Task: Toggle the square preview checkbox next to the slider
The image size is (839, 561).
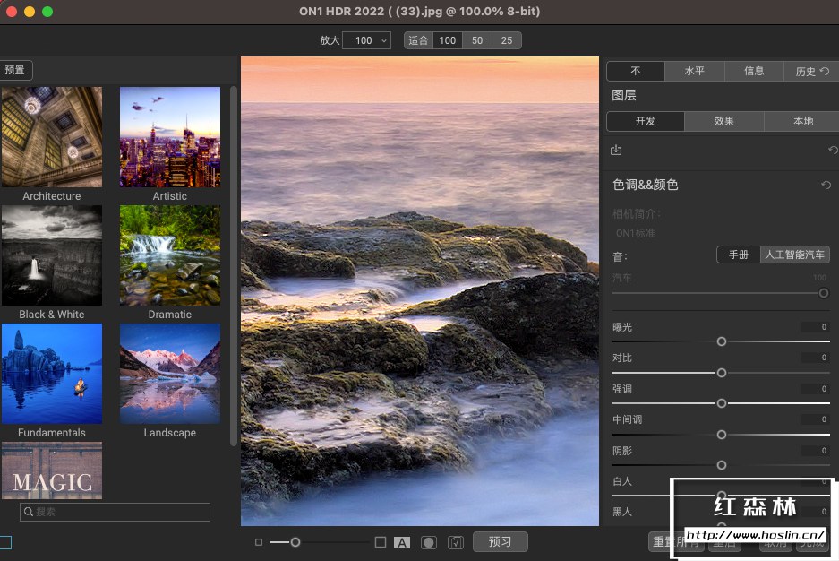Action: [x=380, y=541]
